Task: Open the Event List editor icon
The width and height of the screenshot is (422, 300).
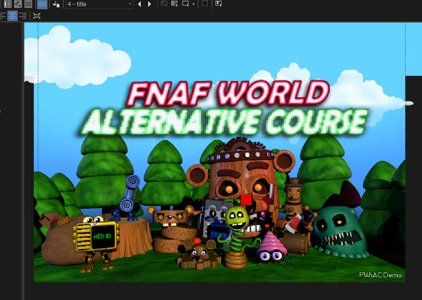Action: (x=28, y=4)
